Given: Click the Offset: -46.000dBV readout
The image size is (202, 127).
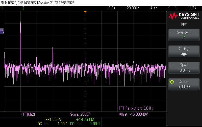Looking at the screenshot, I should (x=133, y=114).
